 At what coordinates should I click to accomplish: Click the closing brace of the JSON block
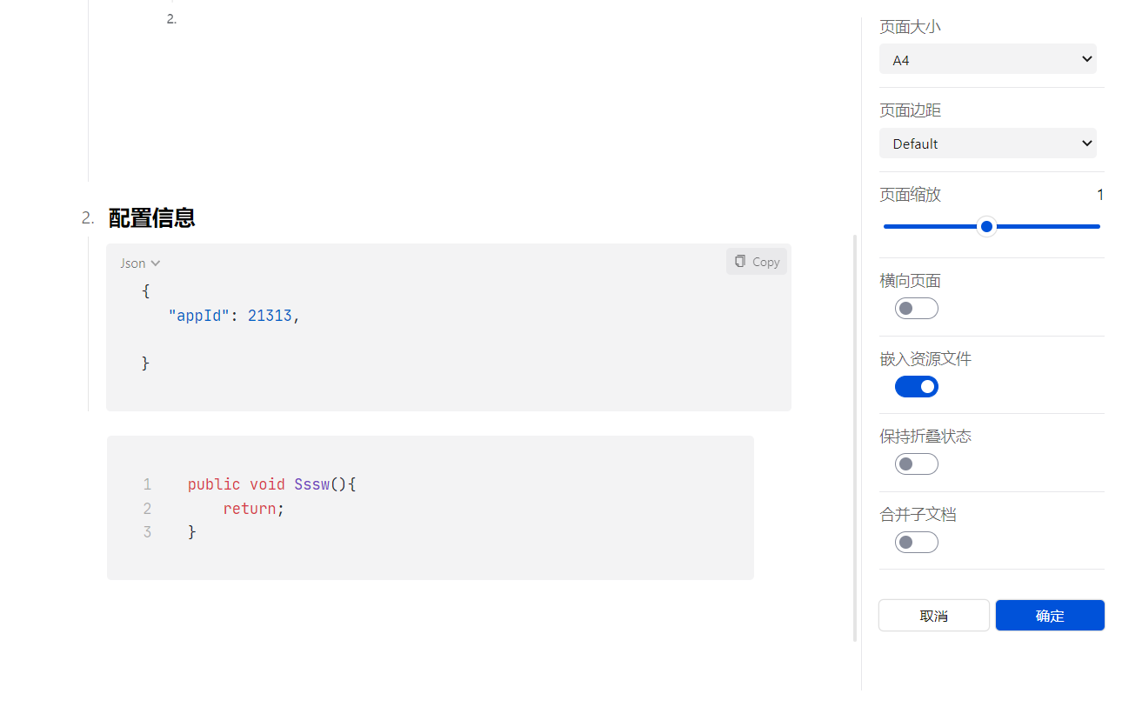(x=145, y=364)
